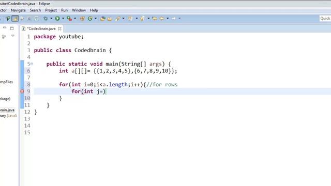Navigate Back with yellow arrow icon
The height and width of the screenshot is (186, 331).
pyautogui.click(x=162, y=19)
